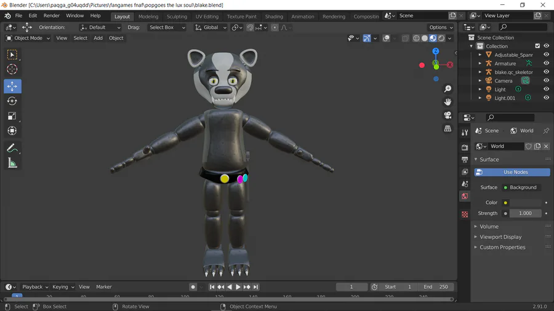Toggle X-ray display mode
The height and width of the screenshot is (311, 554).
(x=405, y=38)
